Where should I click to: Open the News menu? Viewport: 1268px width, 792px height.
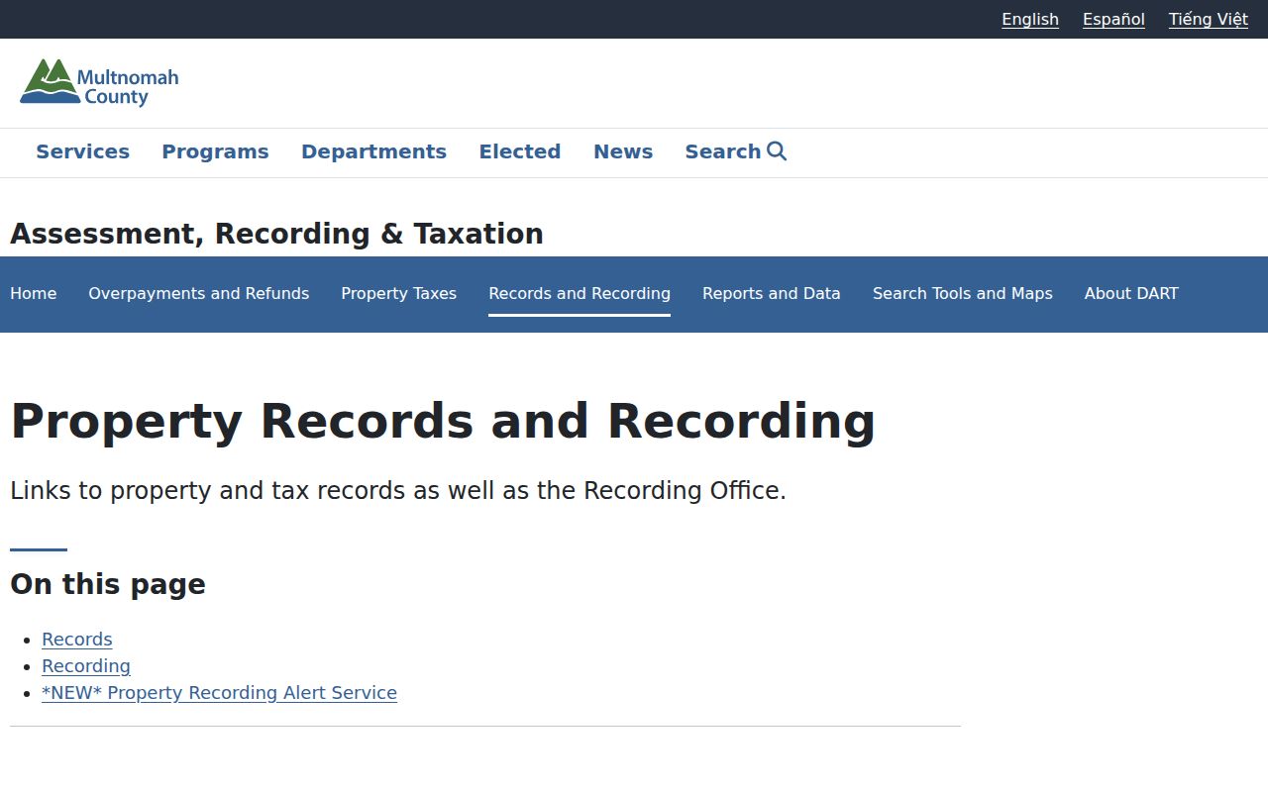click(x=623, y=151)
